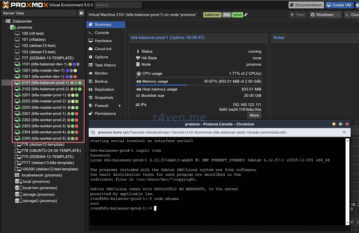Open the Cloud-Init menu item
This screenshot has width=359, height=233.
(x=103, y=49)
